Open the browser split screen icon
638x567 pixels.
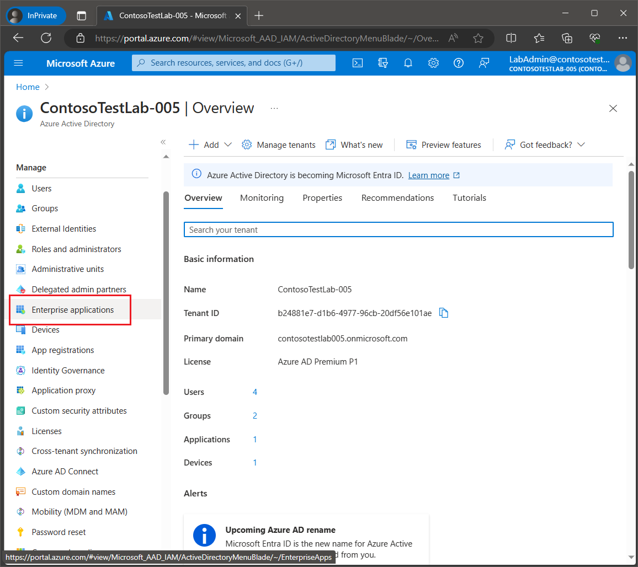point(511,38)
